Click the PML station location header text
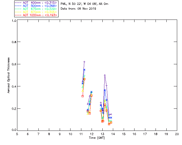Viewport: 182px width, 145px height. 84,4
